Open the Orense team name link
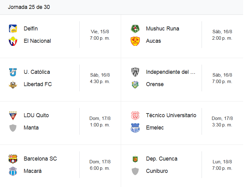This screenshot has width=244, height=187. click(155, 84)
